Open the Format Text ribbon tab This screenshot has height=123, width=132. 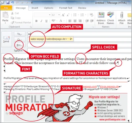[x=66, y=8]
